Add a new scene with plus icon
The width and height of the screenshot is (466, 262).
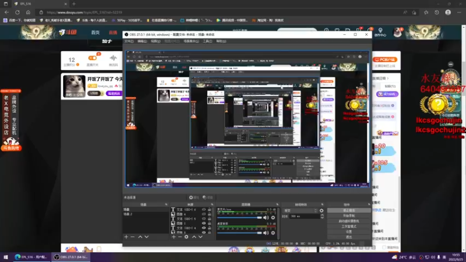(126, 237)
